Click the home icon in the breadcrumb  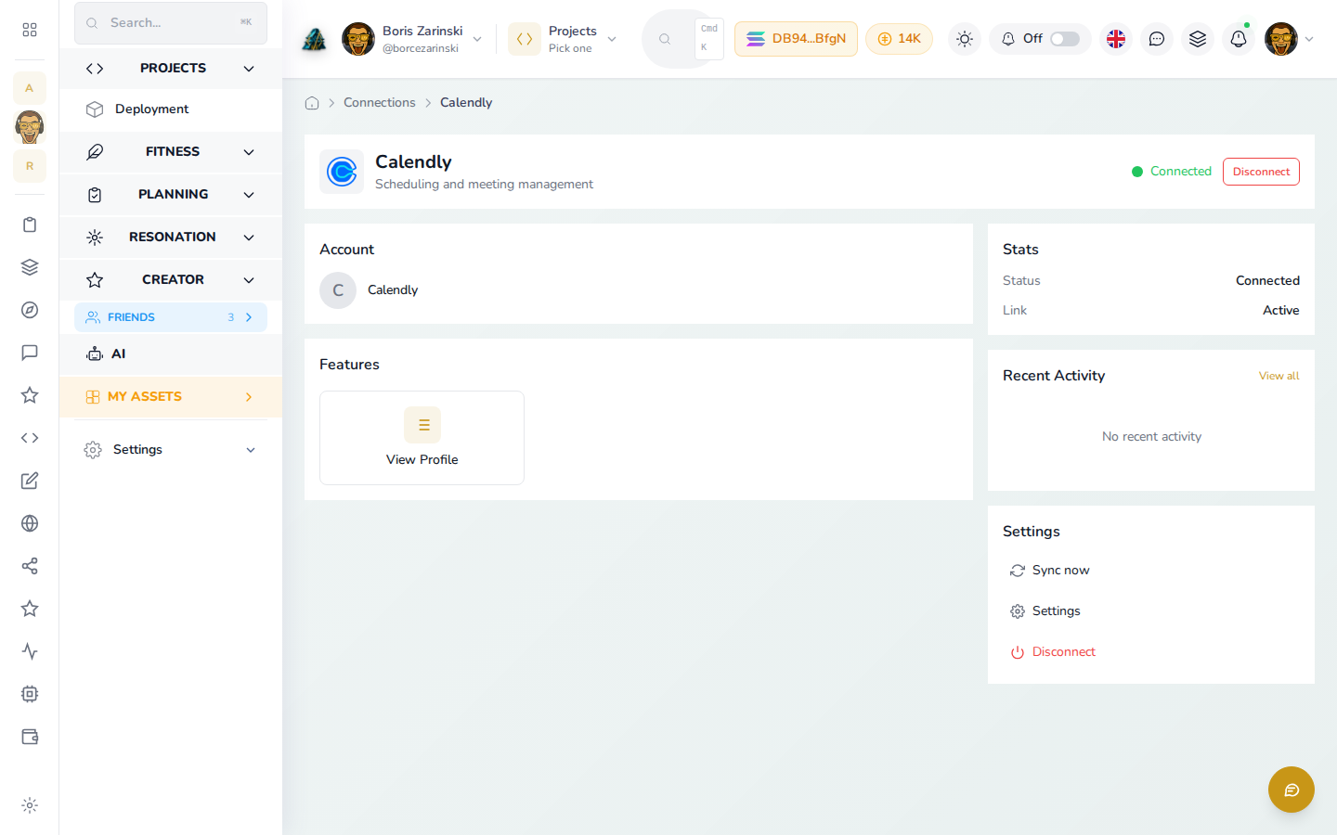point(312,103)
